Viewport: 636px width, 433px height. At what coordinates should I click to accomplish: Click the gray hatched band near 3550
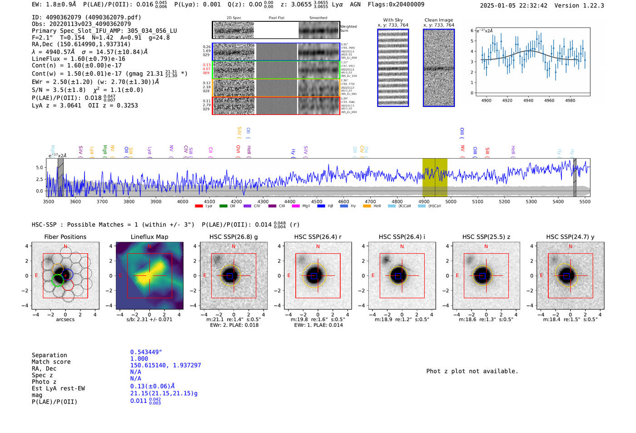tap(60, 177)
